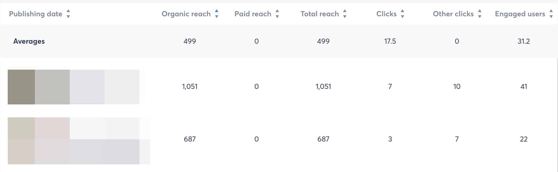Click the Engaged users header label
The width and height of the screenshot is (558, 172).
coord(520,14)
